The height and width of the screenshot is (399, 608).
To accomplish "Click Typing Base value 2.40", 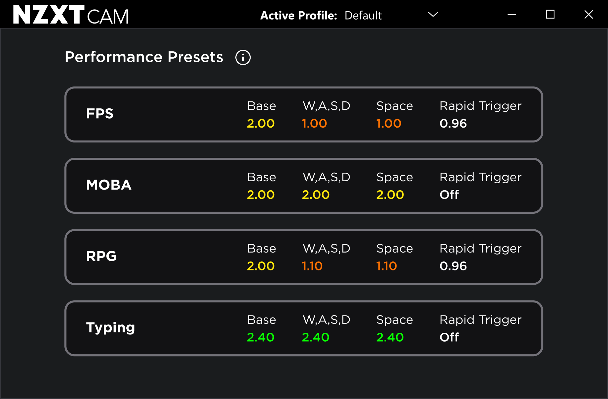I will point(261,337).
